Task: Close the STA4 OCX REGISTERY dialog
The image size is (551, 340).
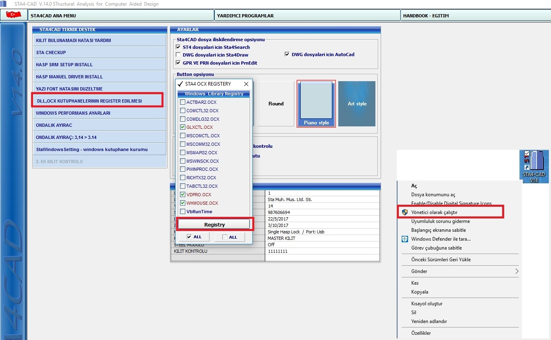Action: (x=246, y=84)
